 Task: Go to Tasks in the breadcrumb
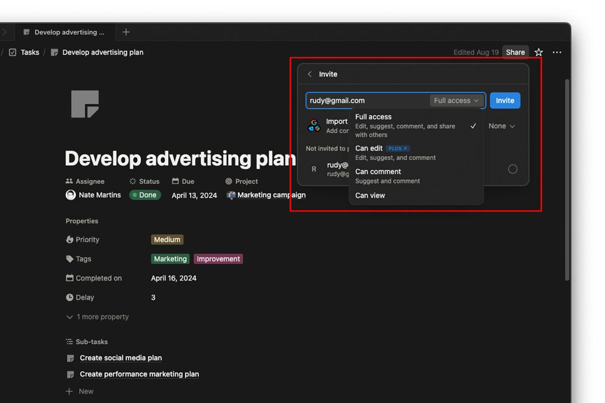coord(30,52)
